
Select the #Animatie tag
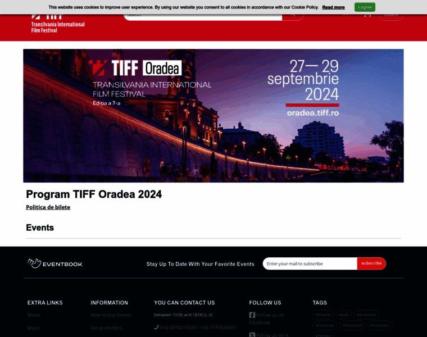366,315
